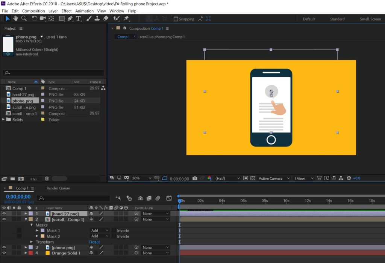
Task: Open the 50% magnification dropdown
Action: 141,179
